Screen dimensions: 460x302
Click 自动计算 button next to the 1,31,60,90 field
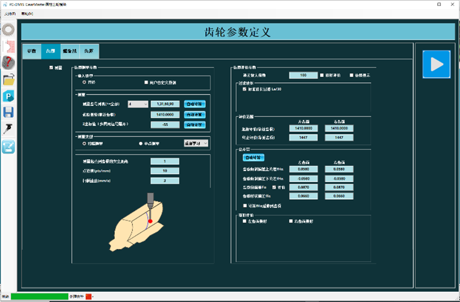(195, 104)
